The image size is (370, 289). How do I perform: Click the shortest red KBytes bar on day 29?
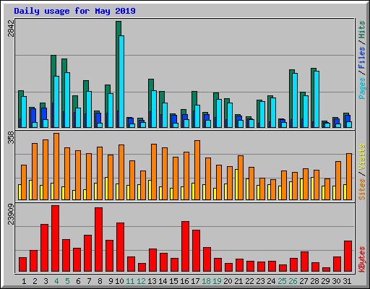point(326,269)
